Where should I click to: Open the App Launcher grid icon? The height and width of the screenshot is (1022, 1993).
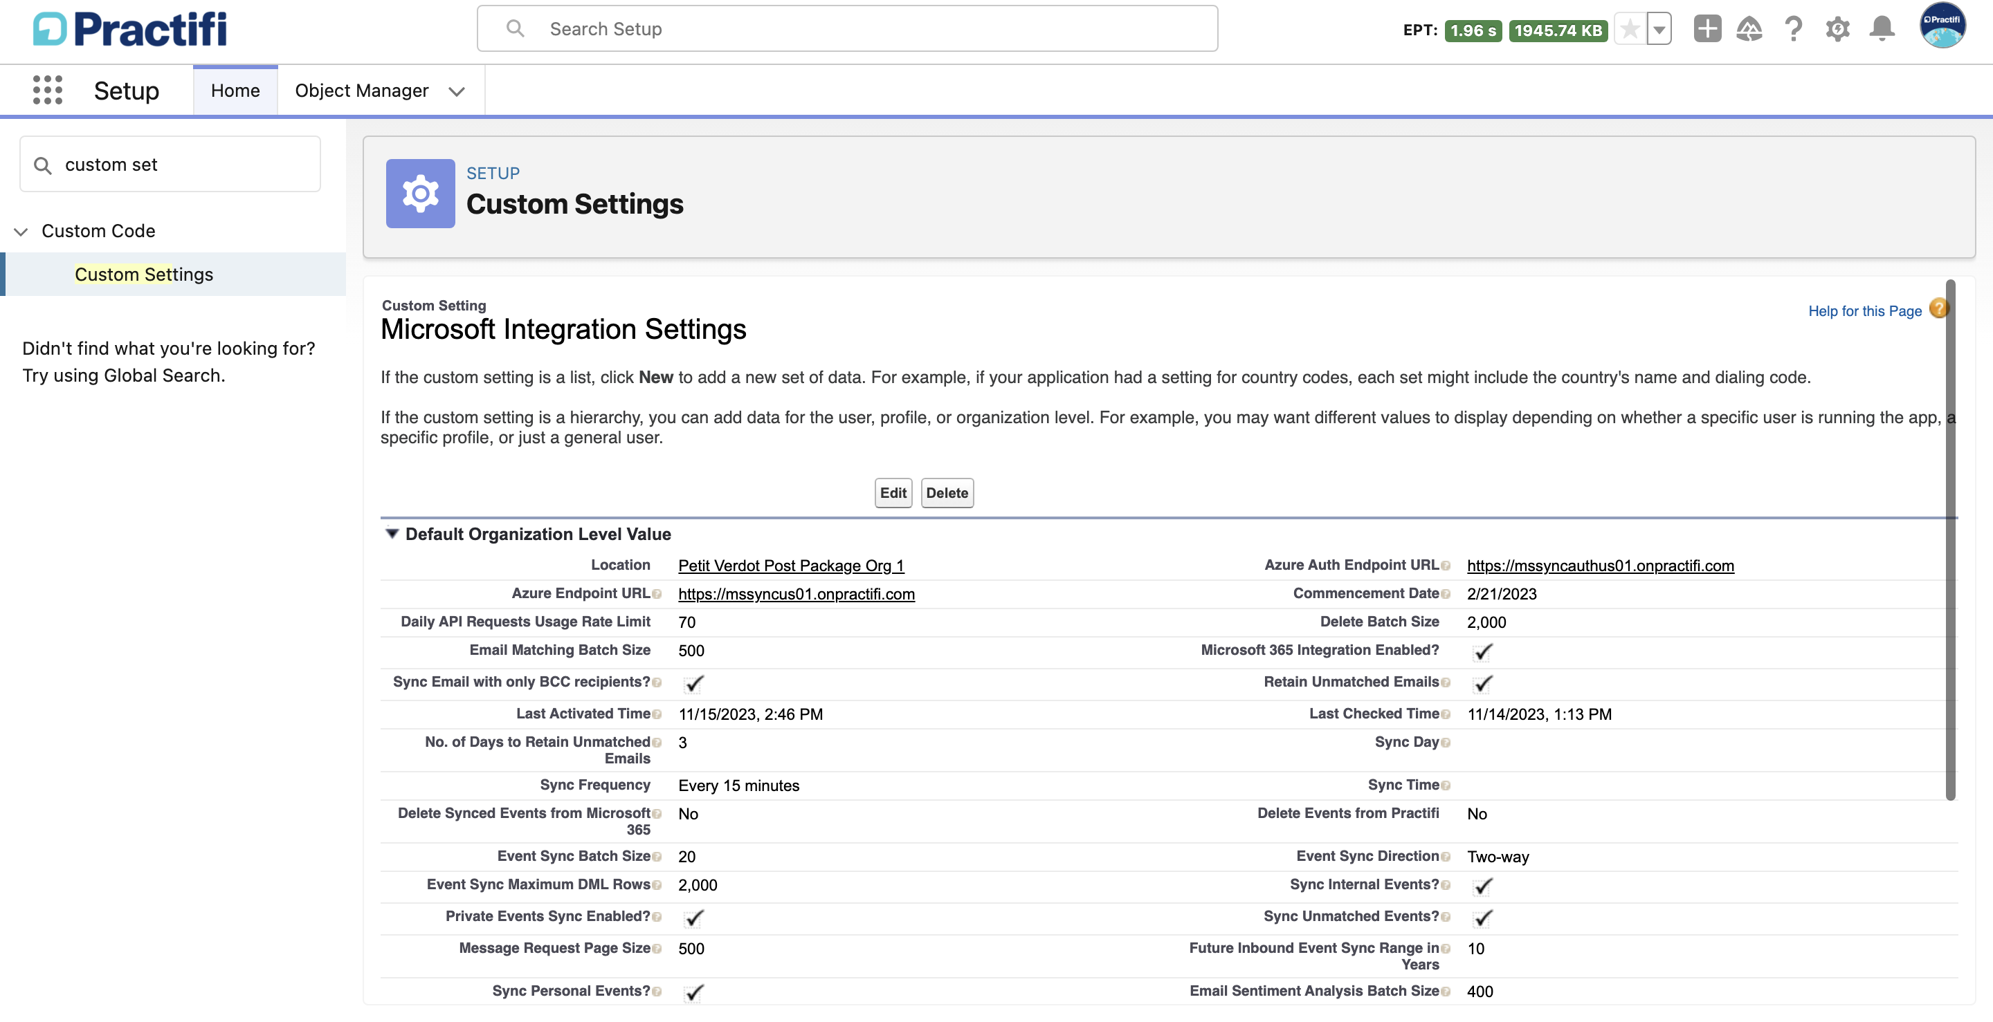[47, 91]
